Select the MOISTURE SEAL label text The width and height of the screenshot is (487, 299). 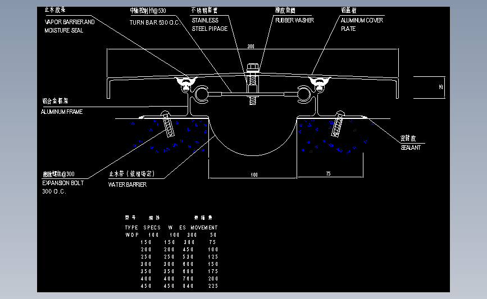coord(63,30)
